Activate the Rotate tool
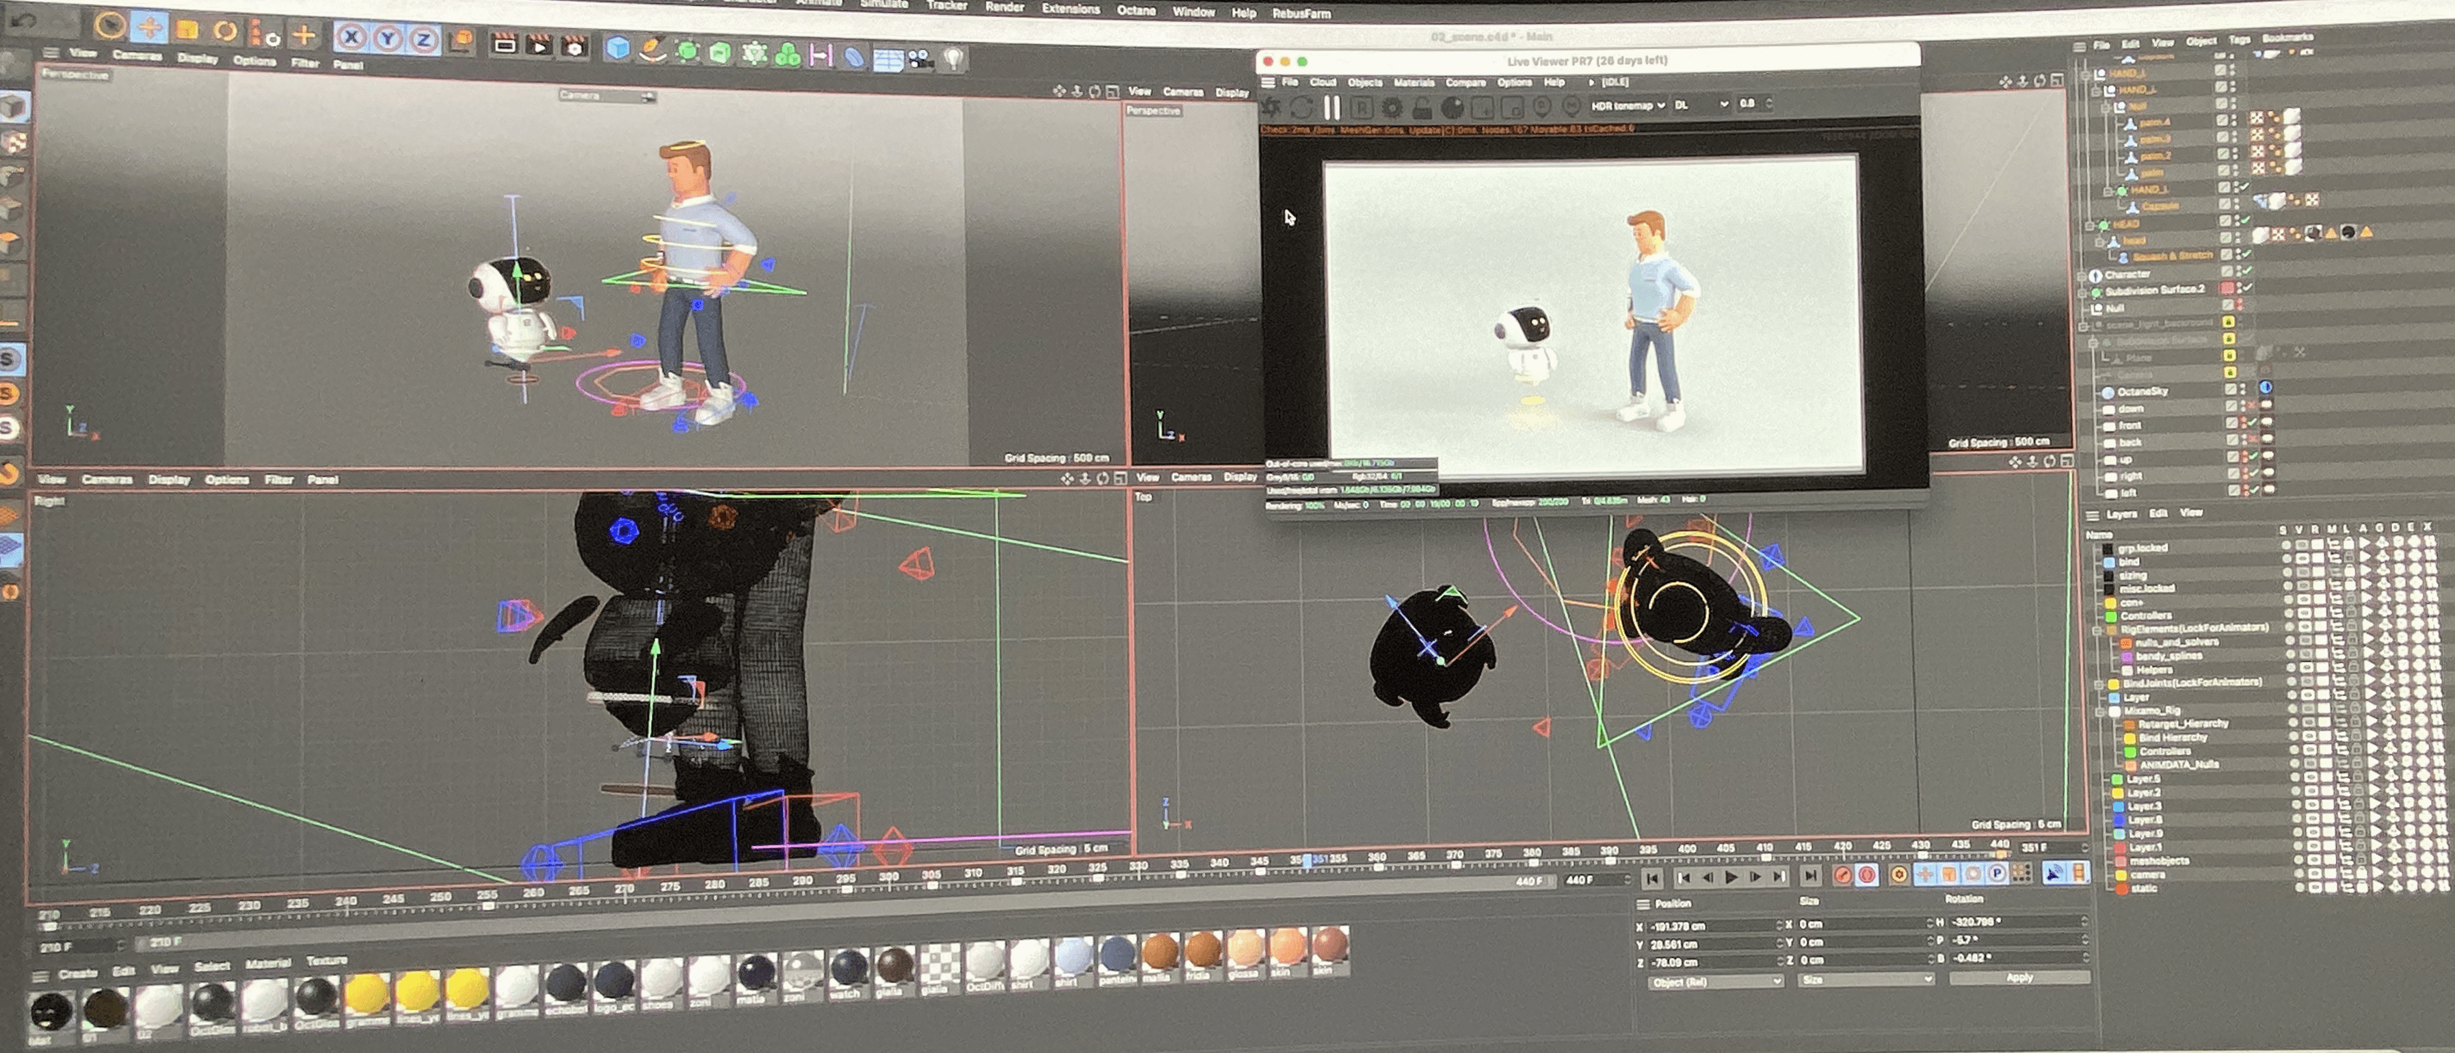 (225, 31)
